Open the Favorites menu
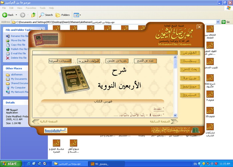The image size is (233, 167). coord(31,8)
